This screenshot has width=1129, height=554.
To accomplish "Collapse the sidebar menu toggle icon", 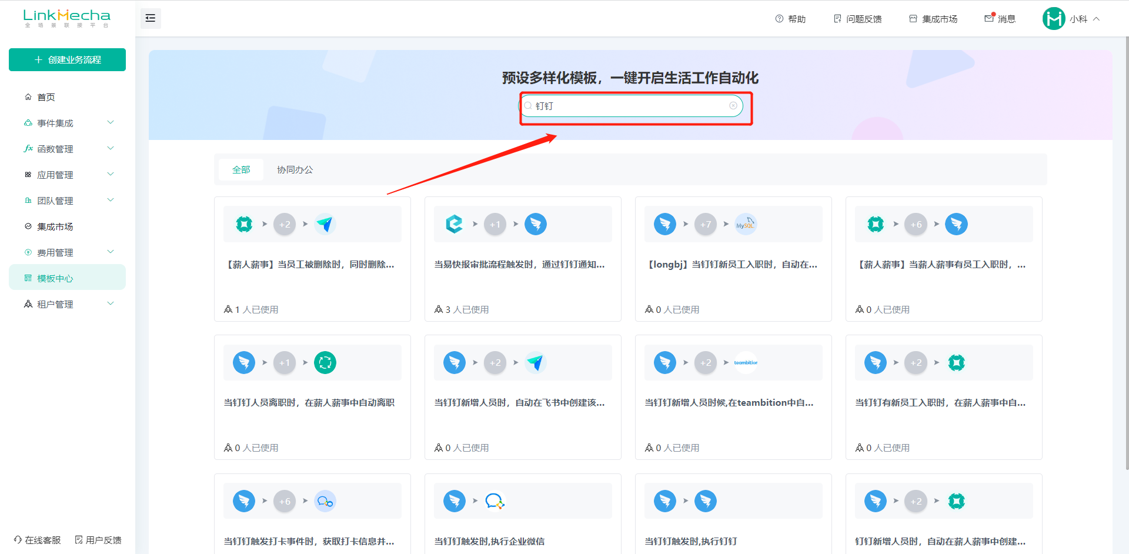I will (151, 18).
